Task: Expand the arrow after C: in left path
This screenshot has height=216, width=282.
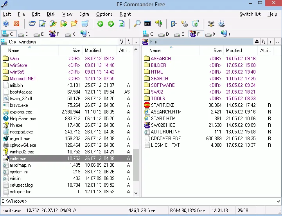Action: coord(15,42)
